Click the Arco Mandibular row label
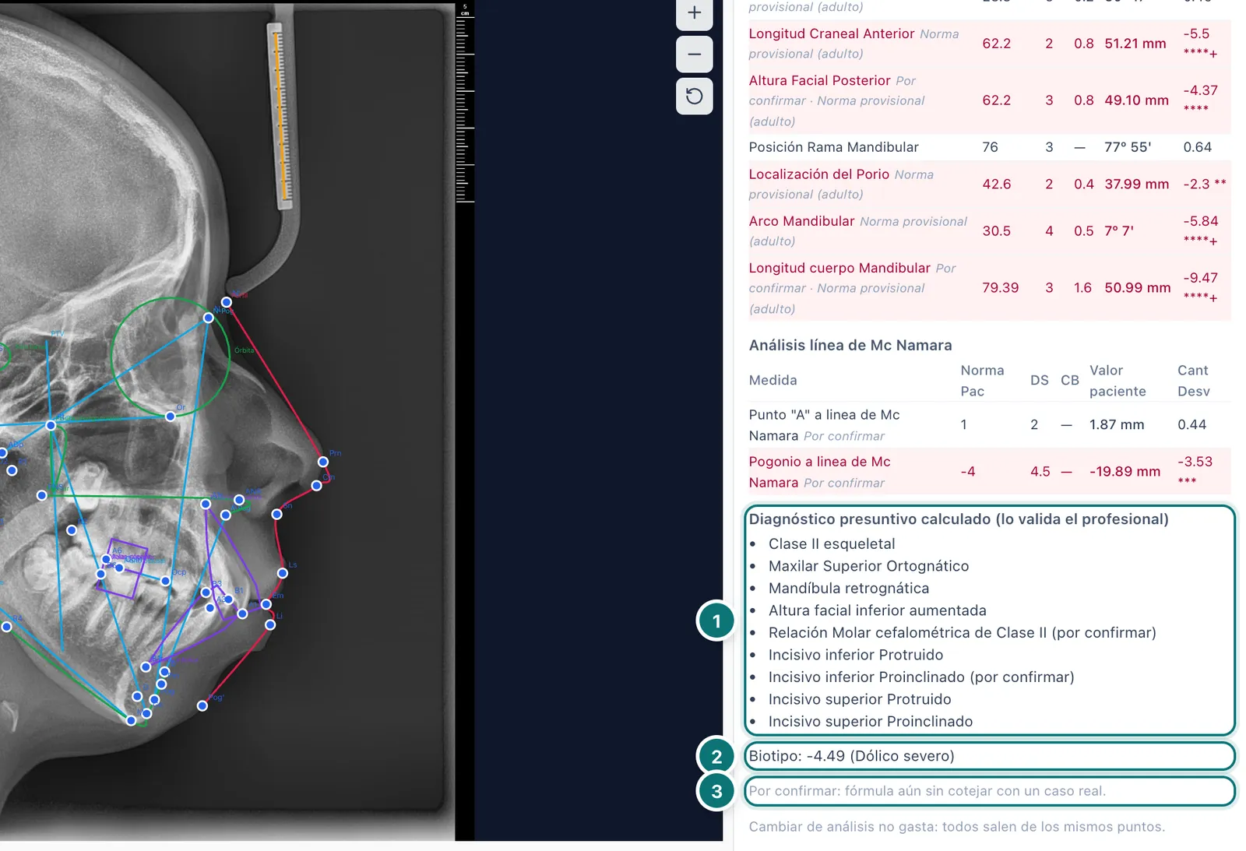Image resolution: width=1246 pixels, height=851 pixels. pos(801,221)
